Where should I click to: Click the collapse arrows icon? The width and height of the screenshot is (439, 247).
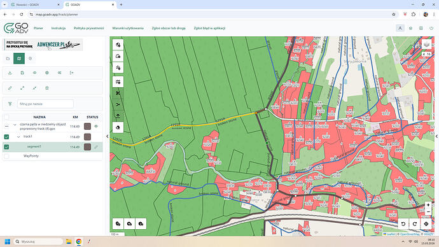click(35, 88)
